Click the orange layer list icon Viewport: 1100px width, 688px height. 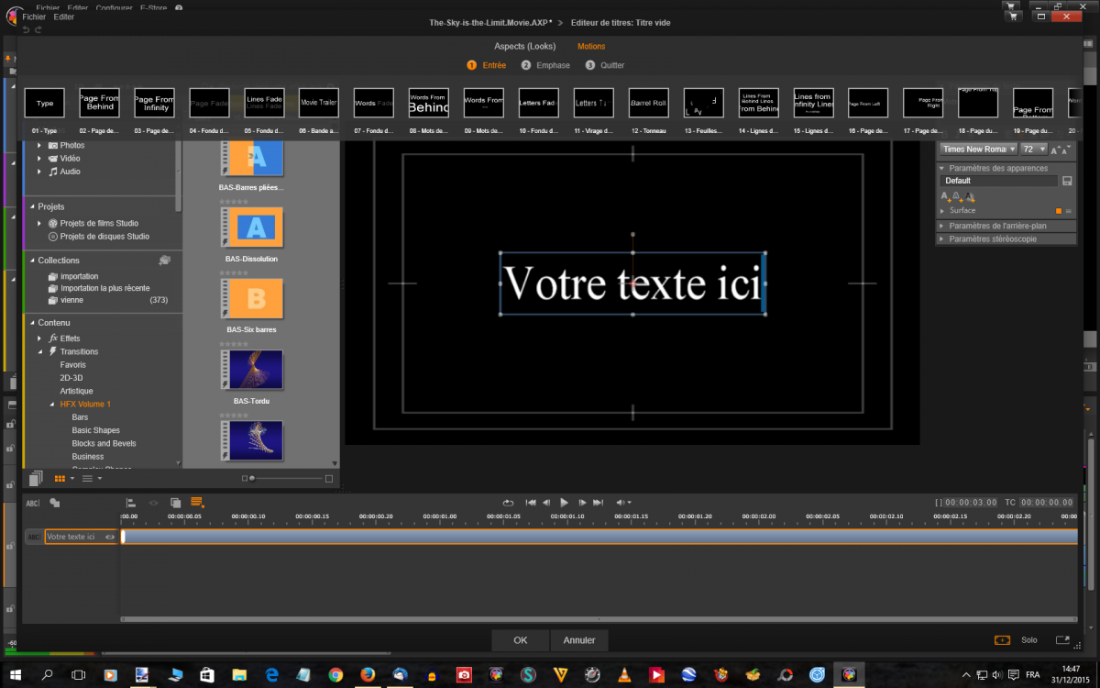point(196,502)
